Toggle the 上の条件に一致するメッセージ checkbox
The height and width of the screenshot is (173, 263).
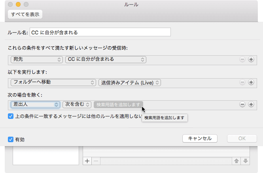pyautogui.click(x=11, y=116)
